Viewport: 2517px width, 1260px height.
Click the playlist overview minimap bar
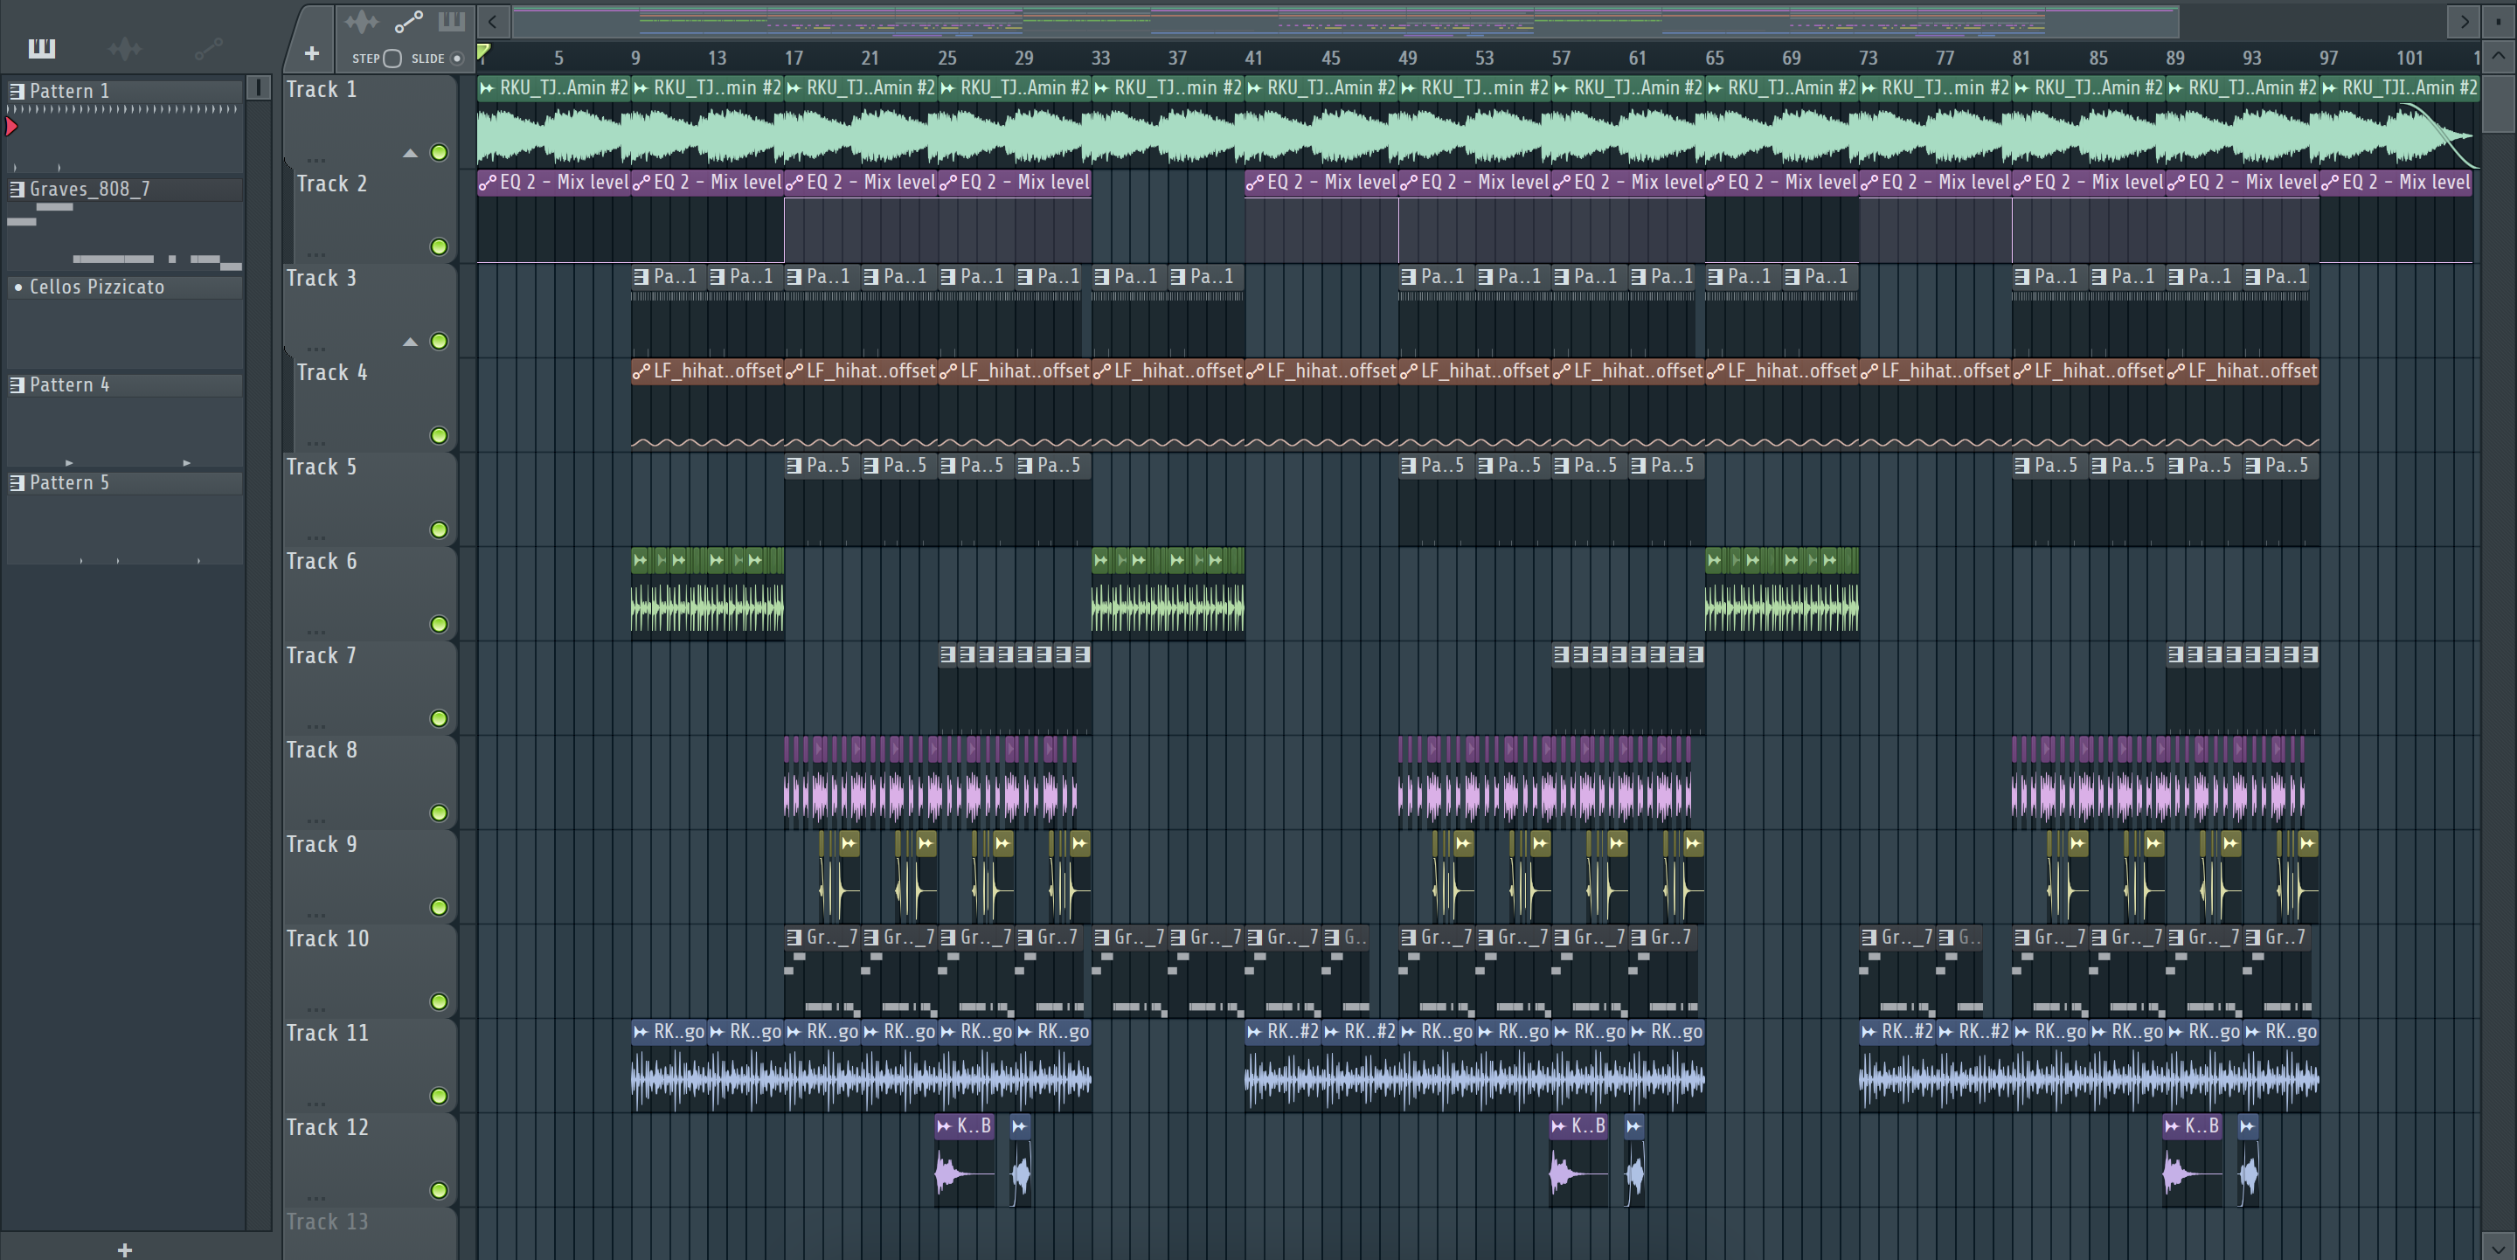tap(1344, 20)
